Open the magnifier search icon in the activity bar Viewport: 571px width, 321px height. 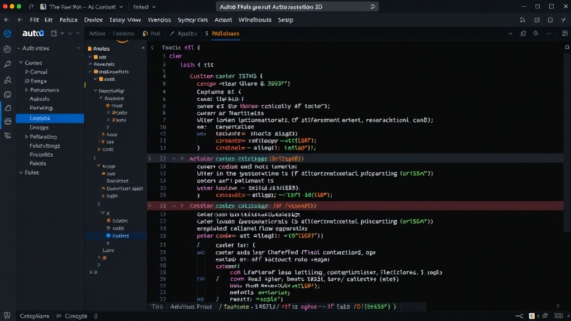[x=7, y=65]
